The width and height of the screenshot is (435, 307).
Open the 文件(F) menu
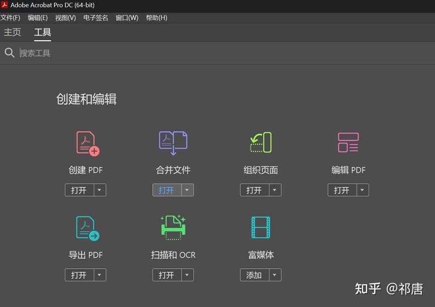point(11,18)
